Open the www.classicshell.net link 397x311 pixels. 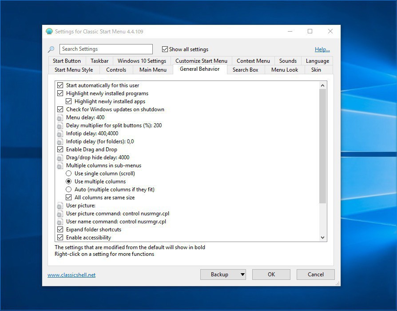(71, 275)
